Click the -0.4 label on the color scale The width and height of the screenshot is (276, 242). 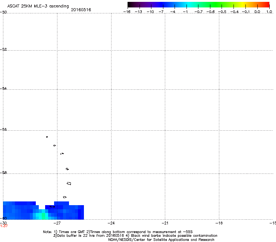tap(235, 12)
